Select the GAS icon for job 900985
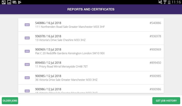The width and height of the screenshot is (182, 106). (x=27, y=78)
